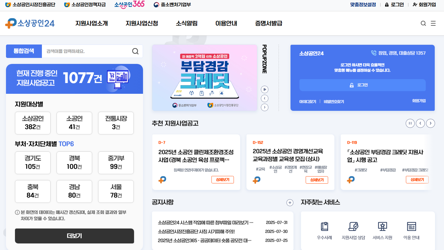Open the 지원사업신청 menu
Image resolution: width=444 pixels, height=250 pixels.
pyautogui.click(x=142, y=23)
